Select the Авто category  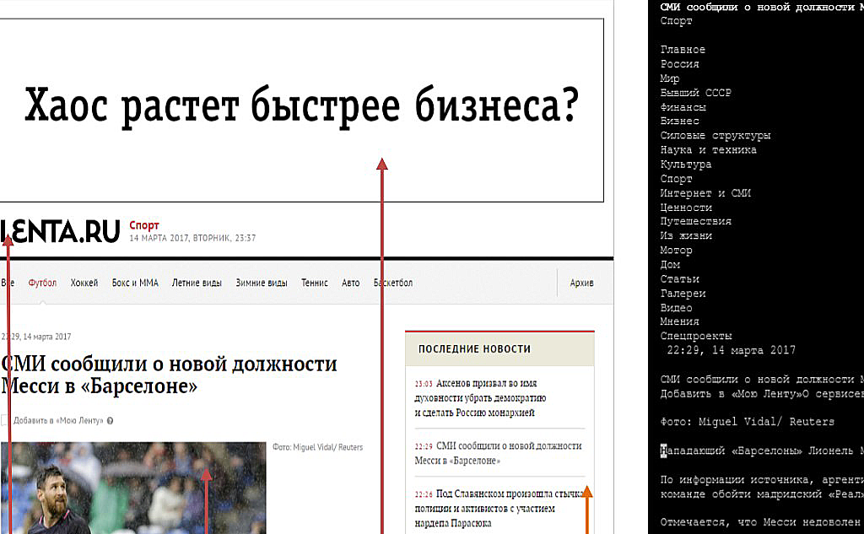pos(350,283)
